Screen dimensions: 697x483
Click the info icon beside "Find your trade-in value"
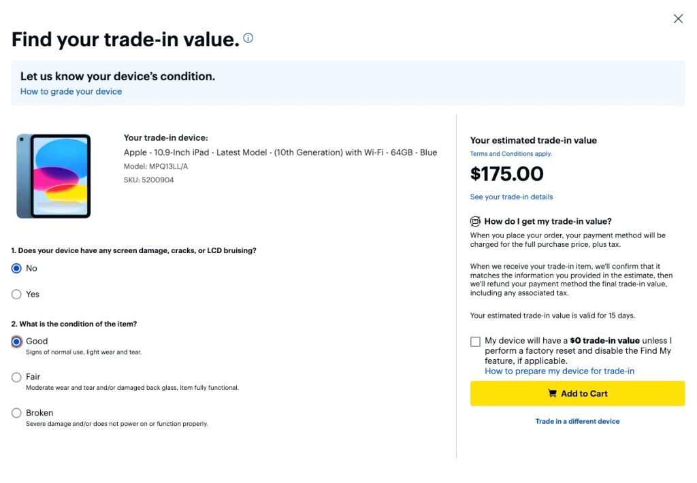click(248, 38)
